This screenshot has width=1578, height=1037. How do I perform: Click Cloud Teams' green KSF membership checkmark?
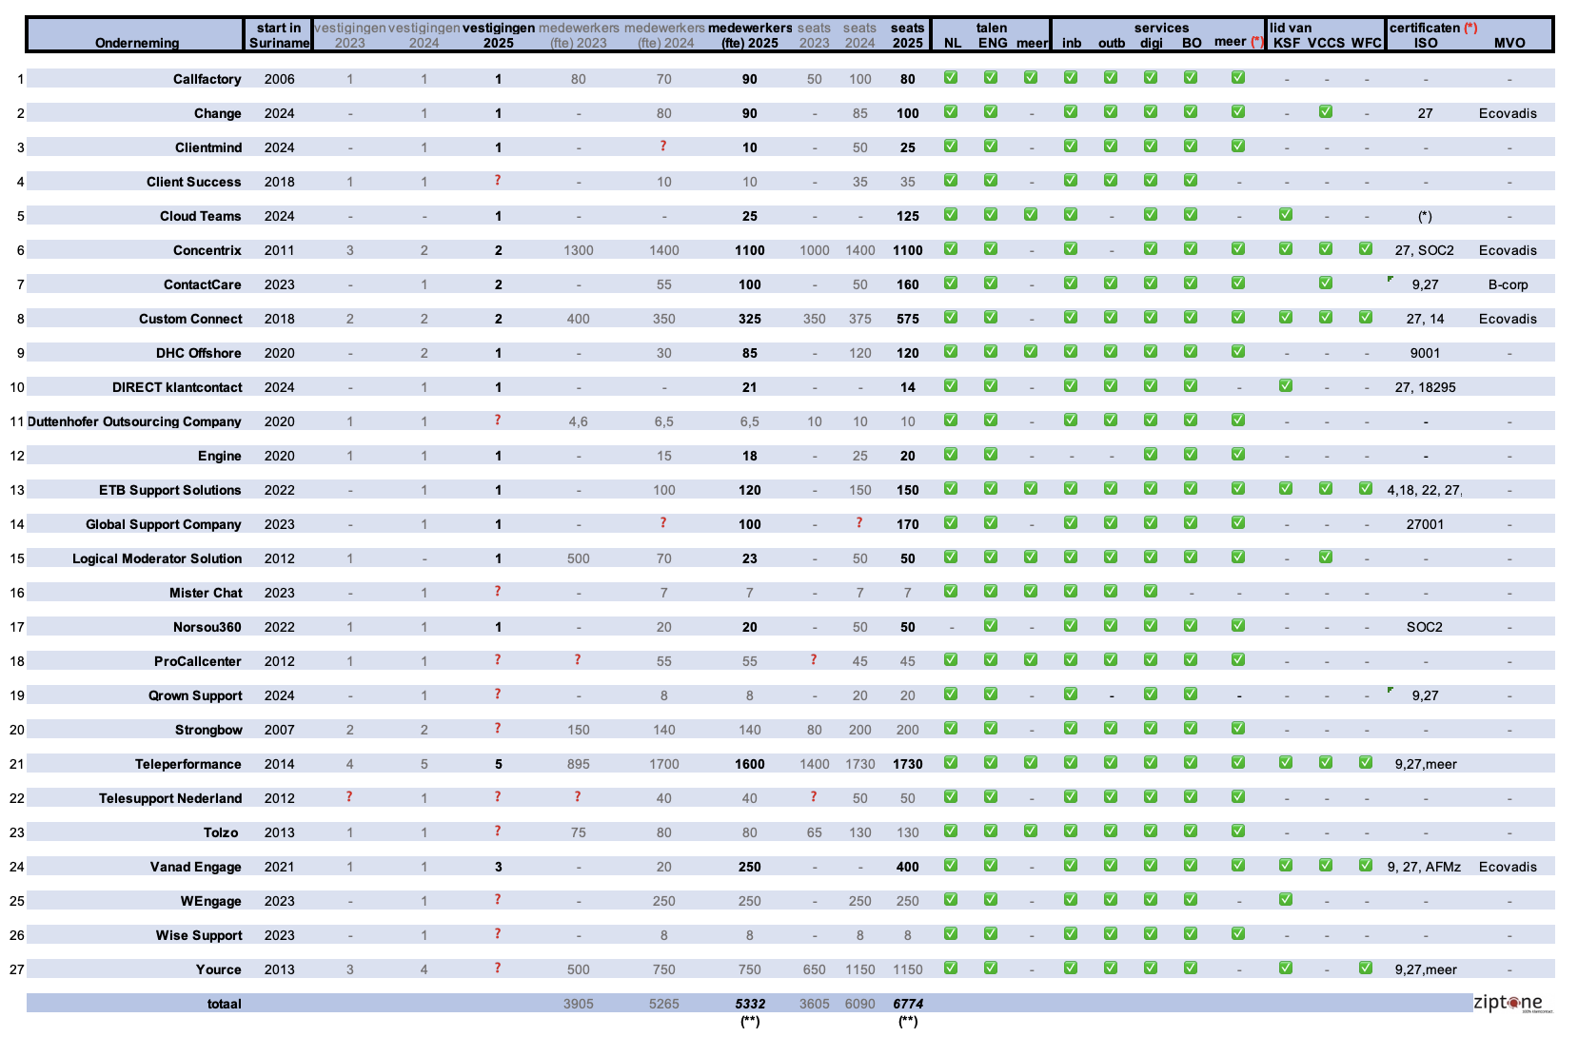click(x=1286, y=215)
